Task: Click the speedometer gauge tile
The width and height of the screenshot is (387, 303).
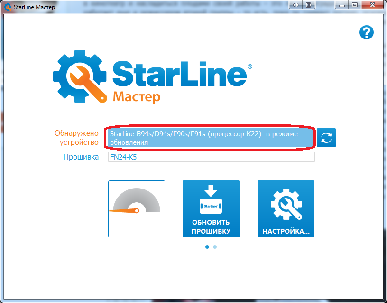Action: click(137, 209)
